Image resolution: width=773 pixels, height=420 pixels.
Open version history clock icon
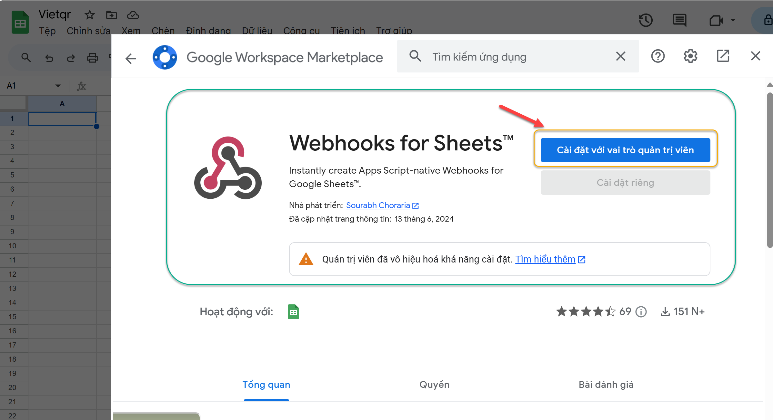[646, 21]
